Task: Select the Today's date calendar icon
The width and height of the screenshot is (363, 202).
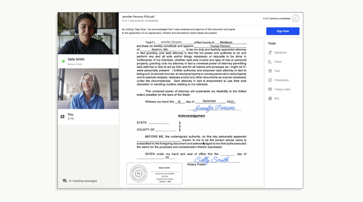Action: tap(270, 89)
